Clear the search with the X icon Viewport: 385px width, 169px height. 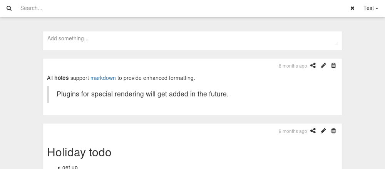click(x=352, y=8)
